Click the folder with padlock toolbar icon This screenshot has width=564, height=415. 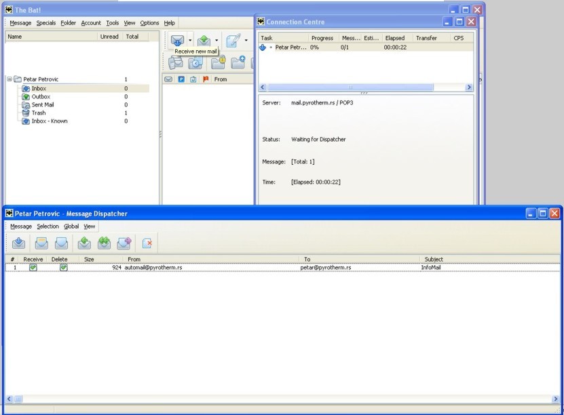[218, 62]
